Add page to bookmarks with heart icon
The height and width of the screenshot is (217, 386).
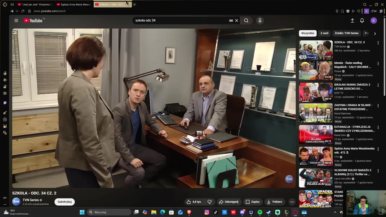[359, 11]
